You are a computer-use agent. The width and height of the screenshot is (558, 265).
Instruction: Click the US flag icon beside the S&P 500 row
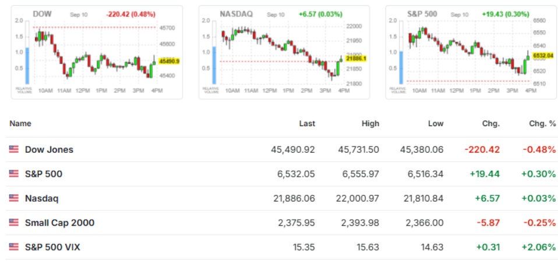[x=13, y=174]
